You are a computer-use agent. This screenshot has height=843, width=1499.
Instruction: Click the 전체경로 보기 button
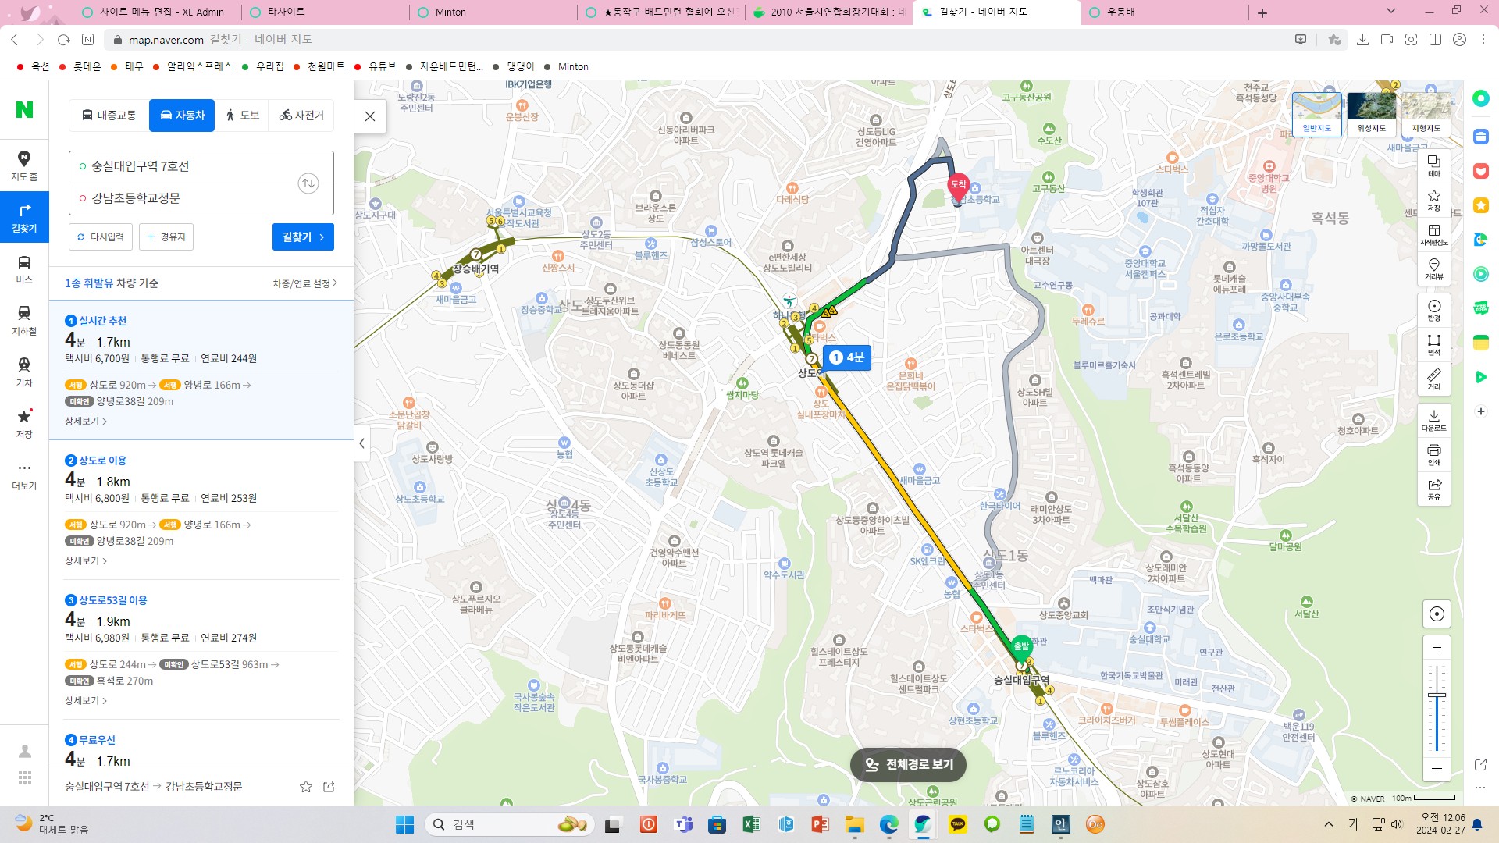click(x=908, y=764)
